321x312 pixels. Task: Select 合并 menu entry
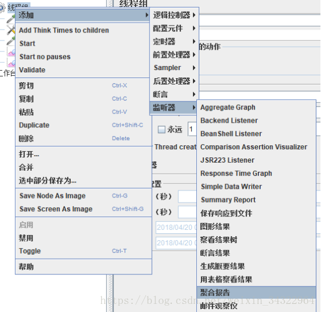click(83, 167)
